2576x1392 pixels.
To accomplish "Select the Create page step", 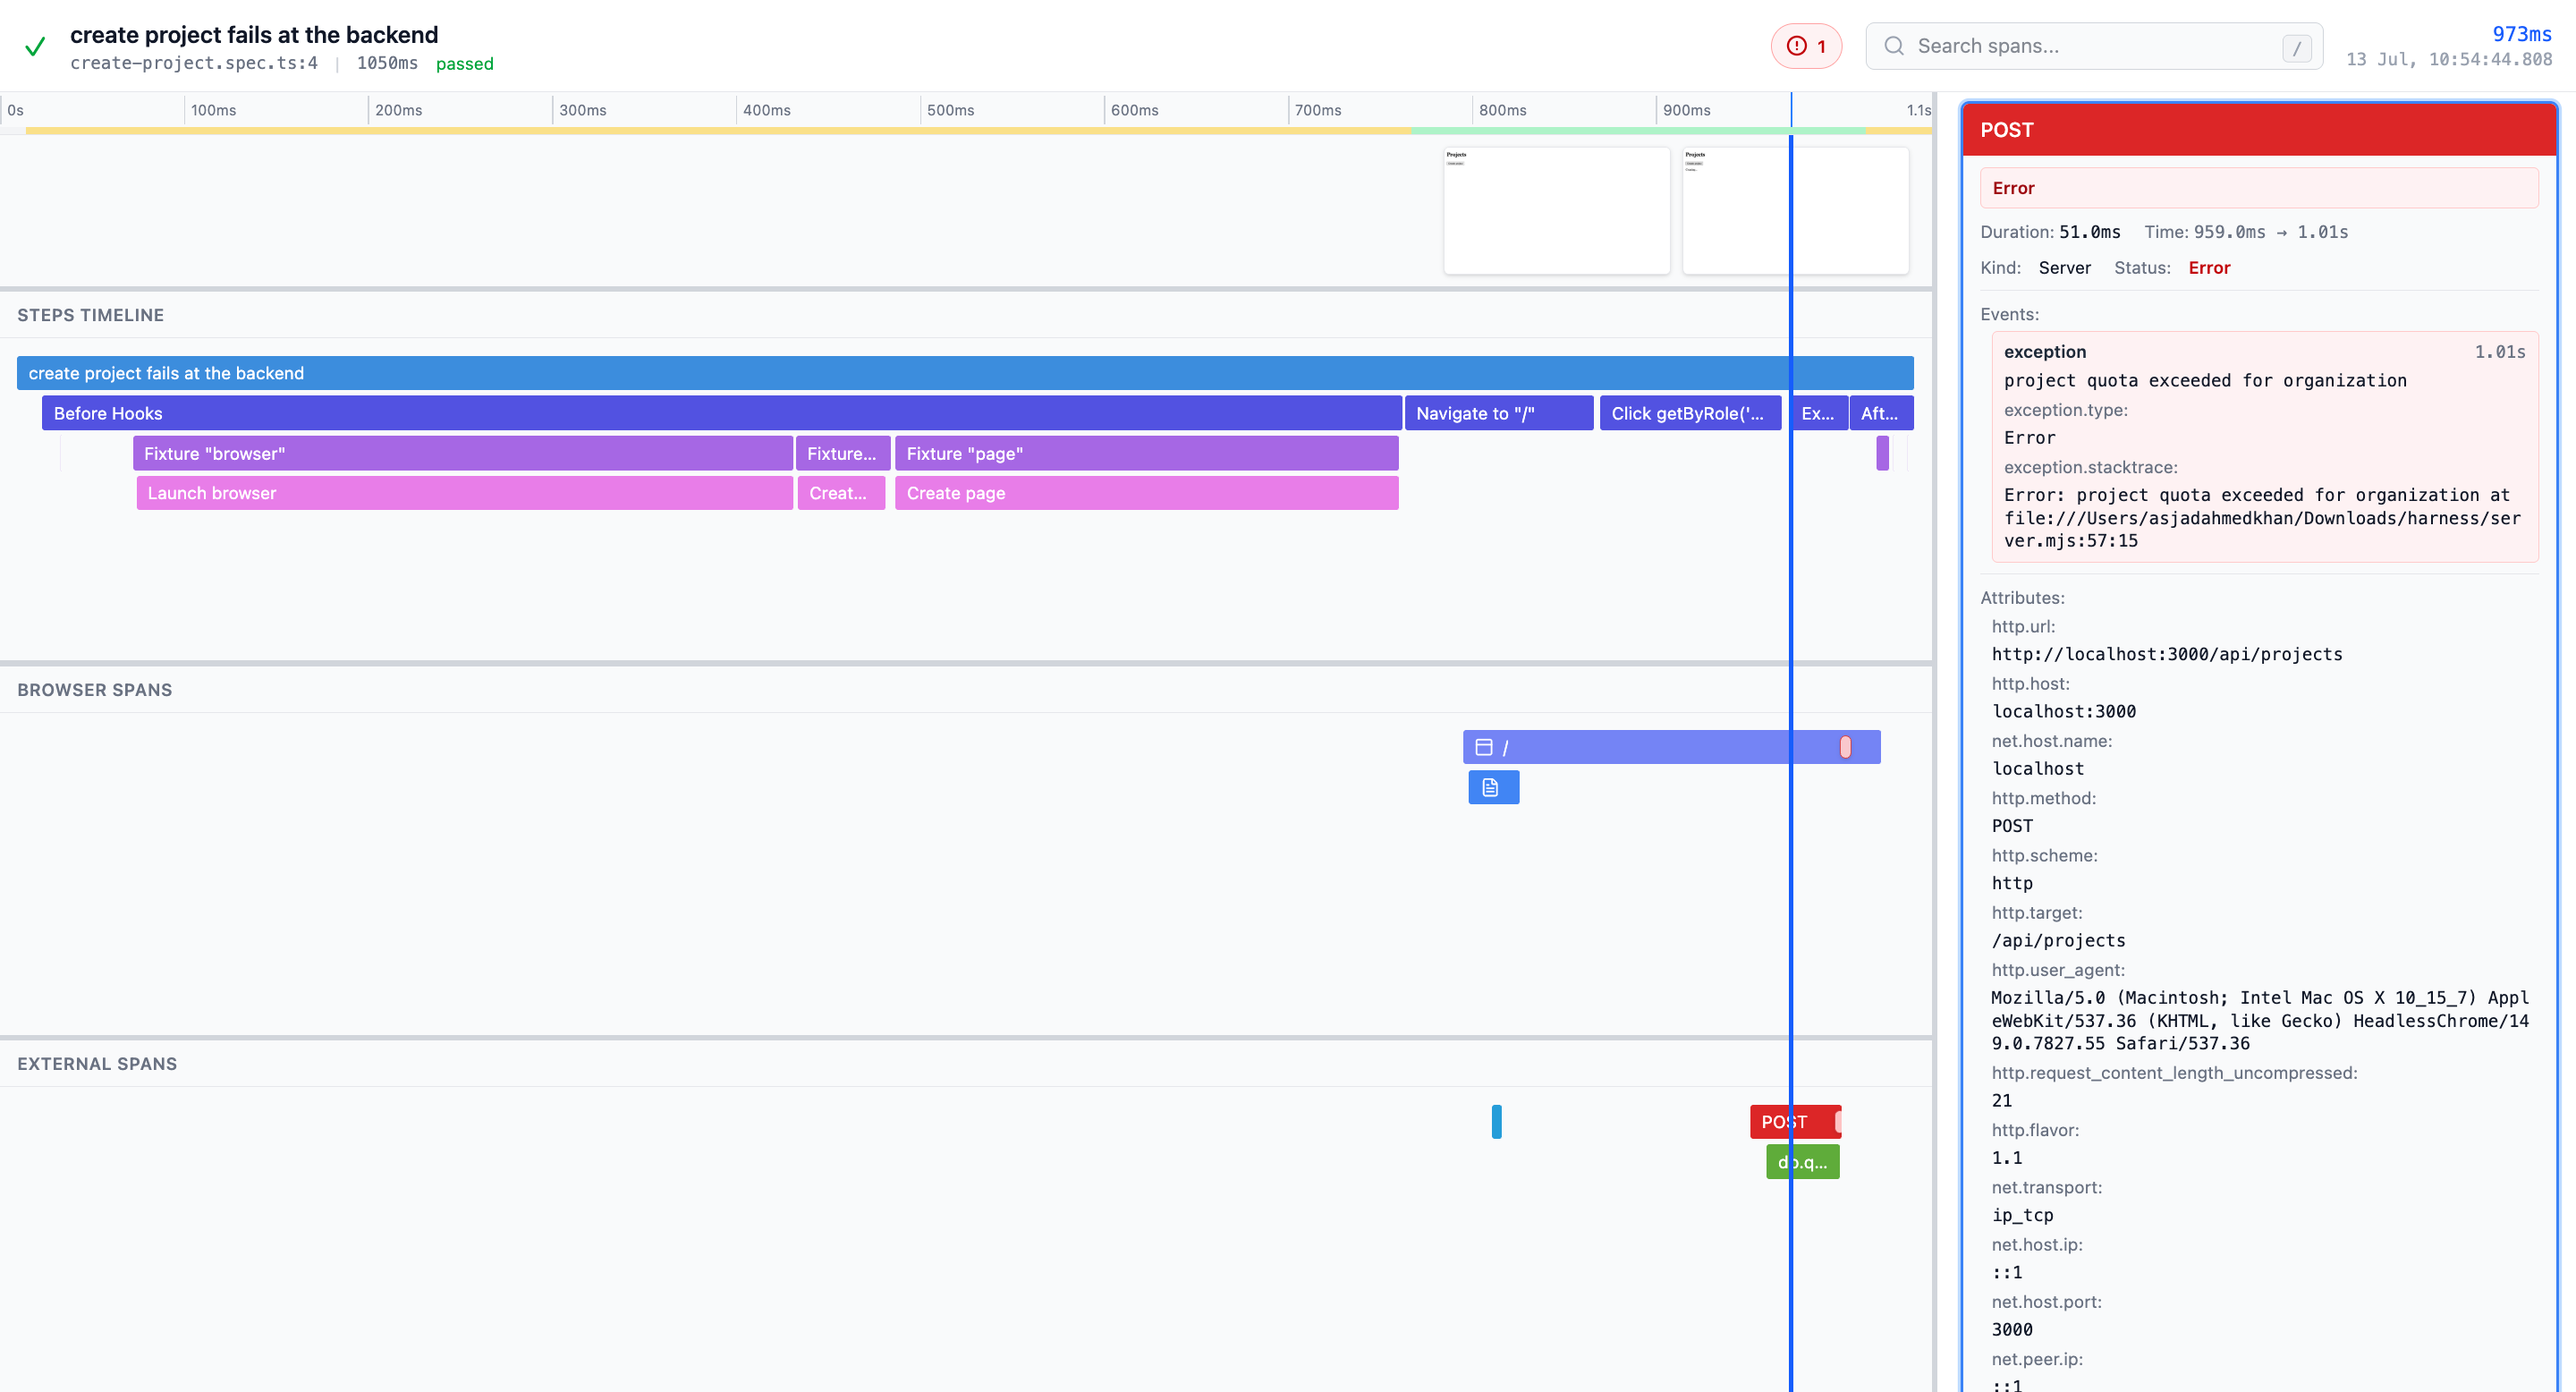I will [x=1147, y=493].
